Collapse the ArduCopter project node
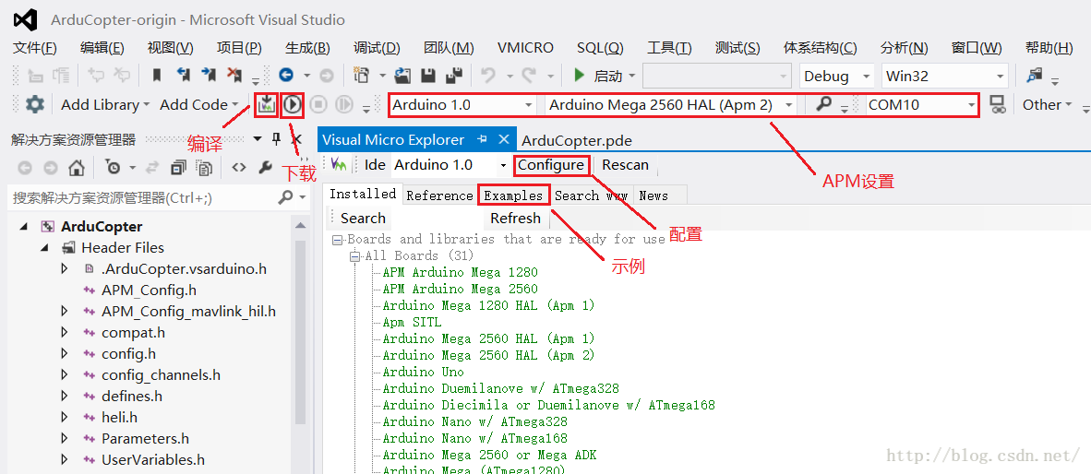 (x=25, y=227)
